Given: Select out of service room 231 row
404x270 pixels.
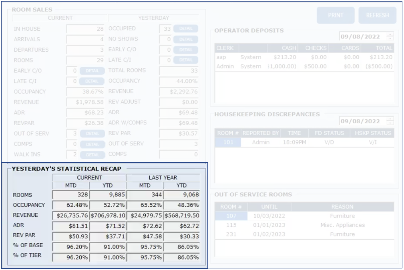Looking at the screenshot, I should (x=231, y=234).
